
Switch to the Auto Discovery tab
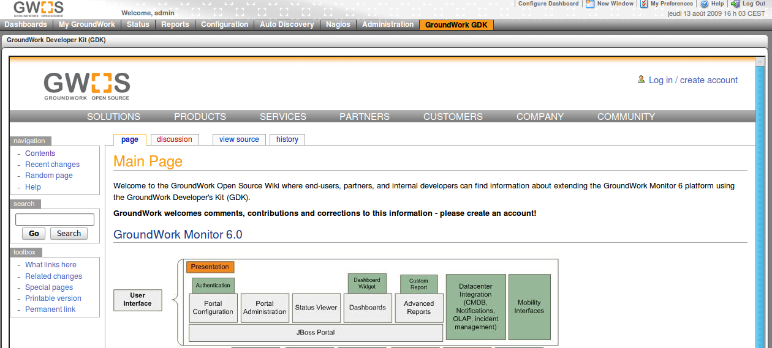(287, 24)
